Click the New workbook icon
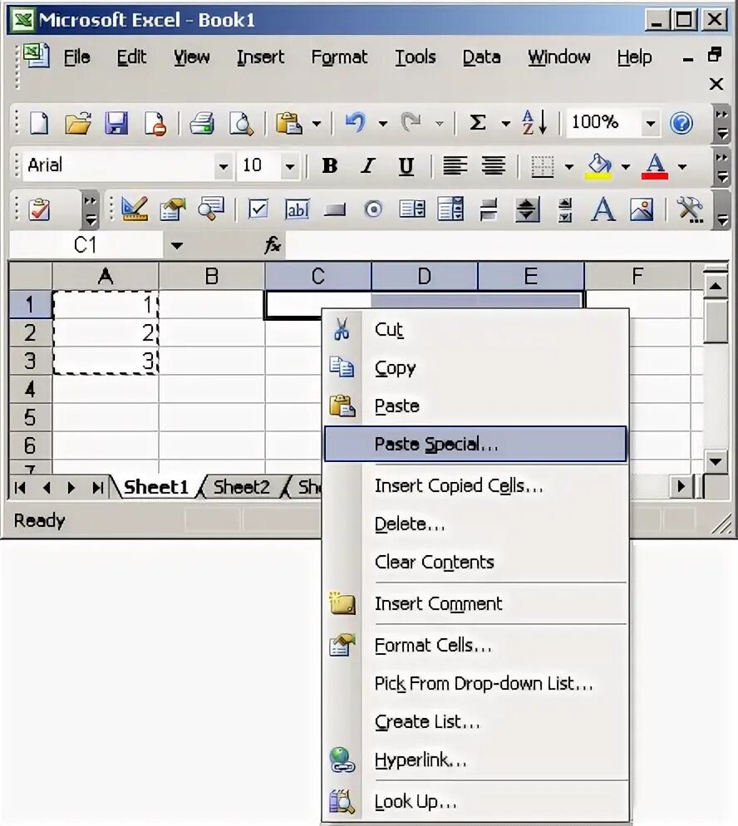 click(x=39, y=123)
